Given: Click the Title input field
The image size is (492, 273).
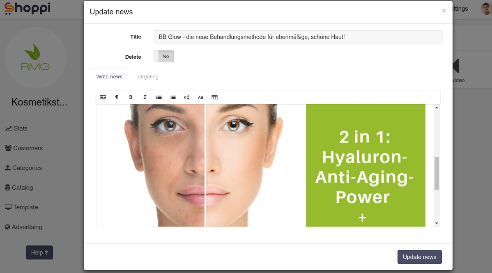Looking at the screenshot, I should [298, 37].
